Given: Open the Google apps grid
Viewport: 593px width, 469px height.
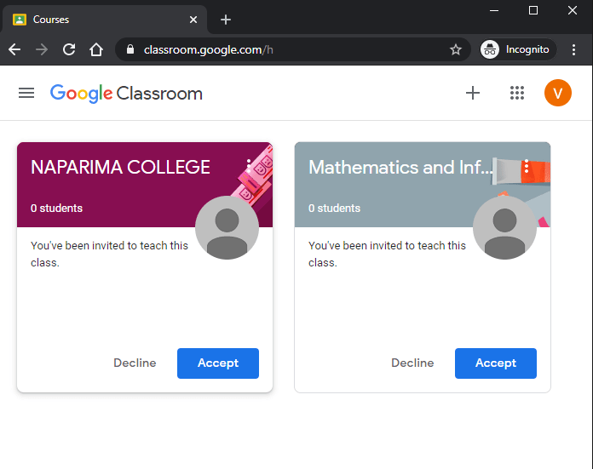Looking at the screenshot, I should coord(516,93).
